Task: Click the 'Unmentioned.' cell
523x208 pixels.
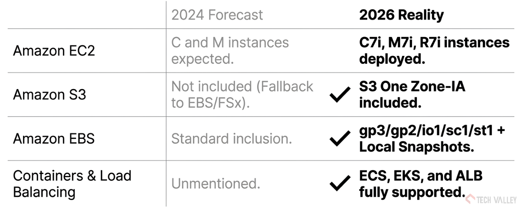Action: pyautogui.click(x=215, y=183)
